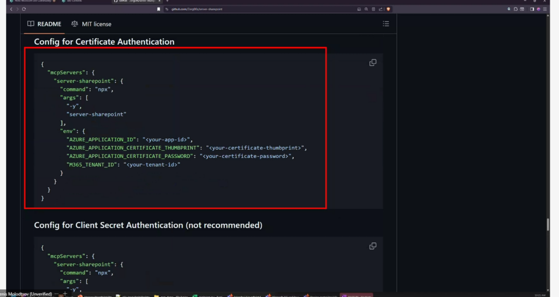Viewport: 559px width, 297px height.
Task: Open Brave Shields lion icon
Action: [x=388, y=9]
